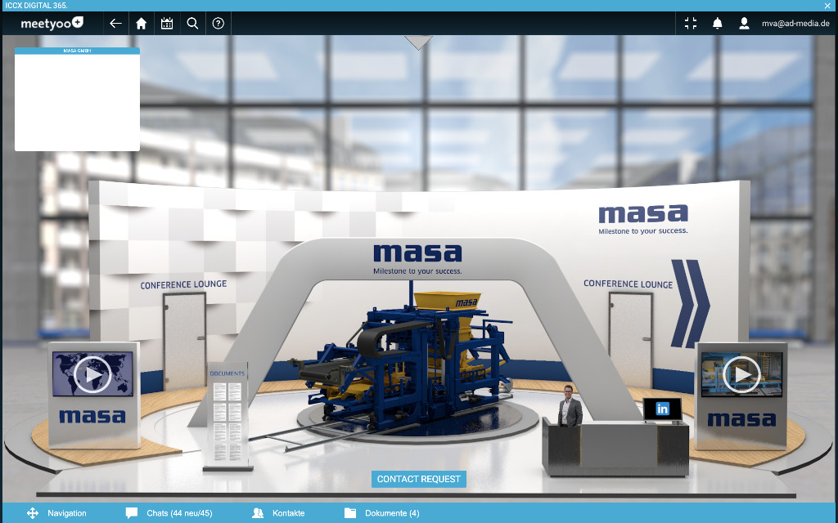Click the Navigation cross-arrows icon
The width and height of the screenshot is (838, 523).
[33, 513]
